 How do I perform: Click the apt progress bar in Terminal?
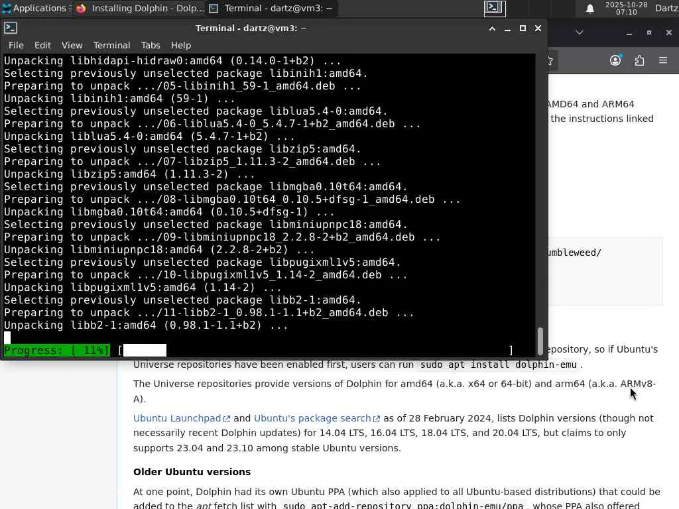pyautogui.click(x=315, y=350)
